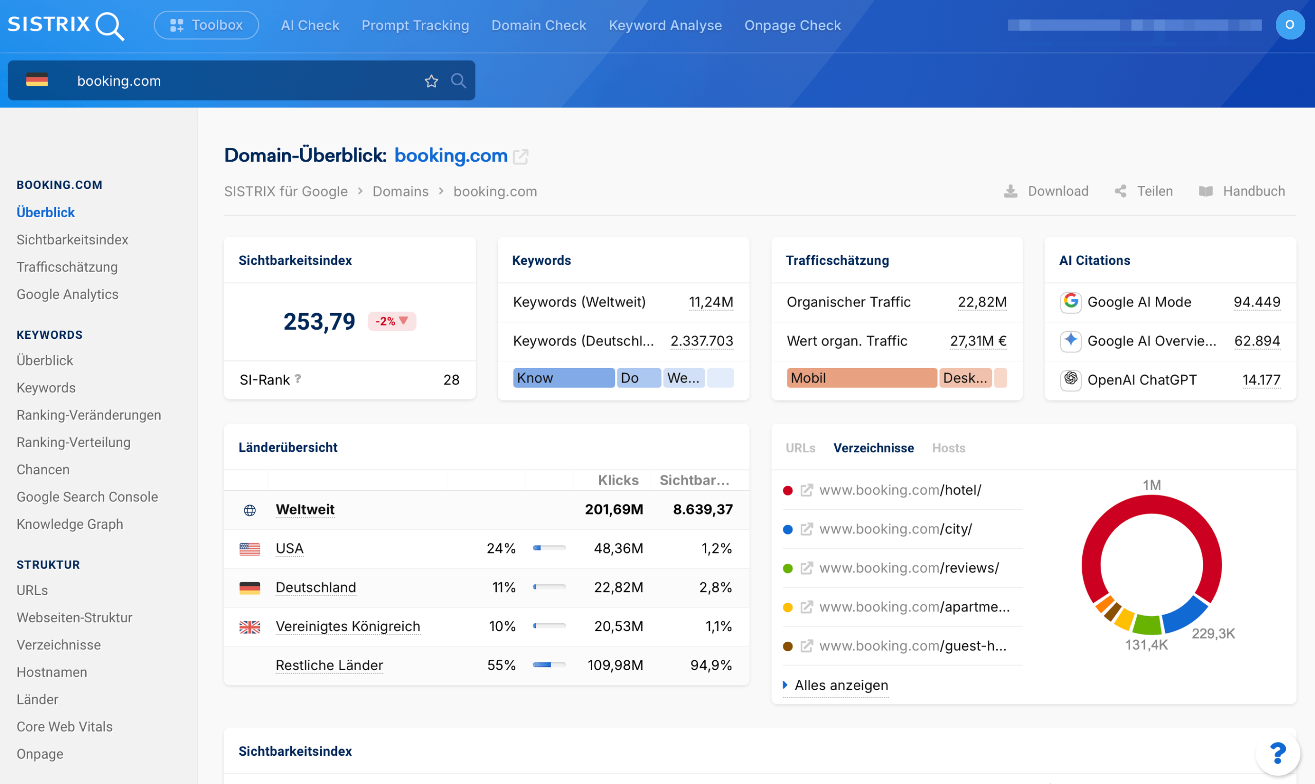Open the user avatar menu
Viewport: 1315px width, 784px height.
point(1290,25)
